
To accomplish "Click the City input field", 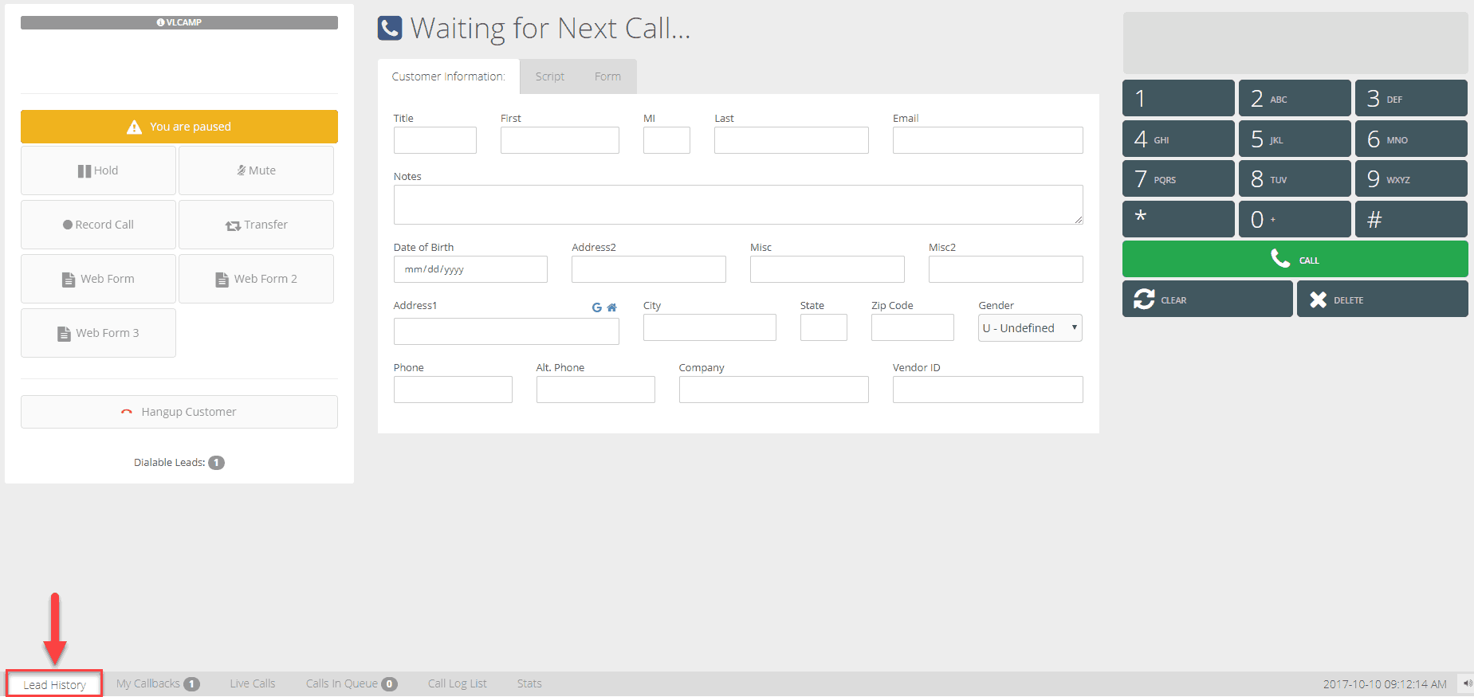I will 709,327.
